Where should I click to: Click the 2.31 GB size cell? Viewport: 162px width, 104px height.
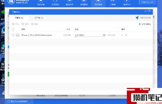[67, 35]
